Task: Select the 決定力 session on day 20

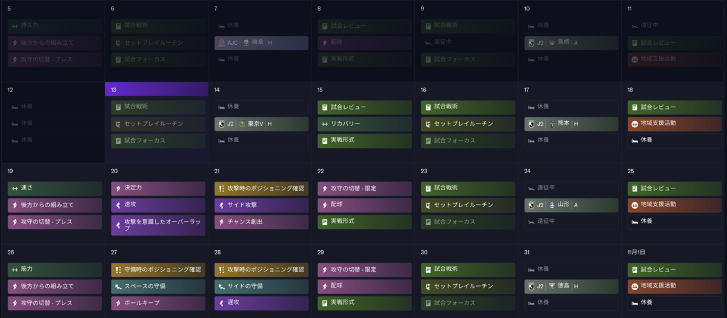Action: tap(158, 188)
